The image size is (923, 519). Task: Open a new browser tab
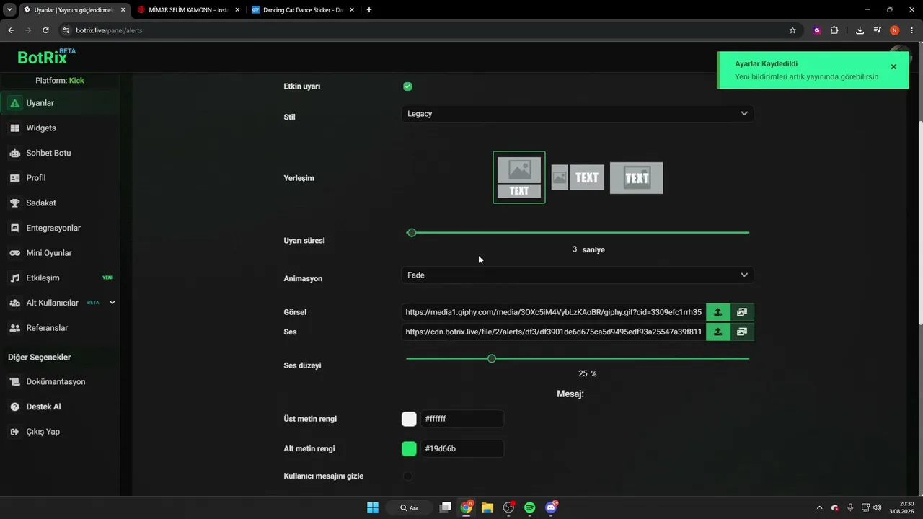point(369,10)
